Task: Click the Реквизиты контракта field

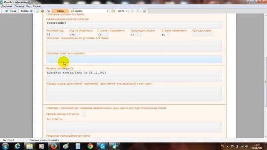Action: (x=134, y=76)
